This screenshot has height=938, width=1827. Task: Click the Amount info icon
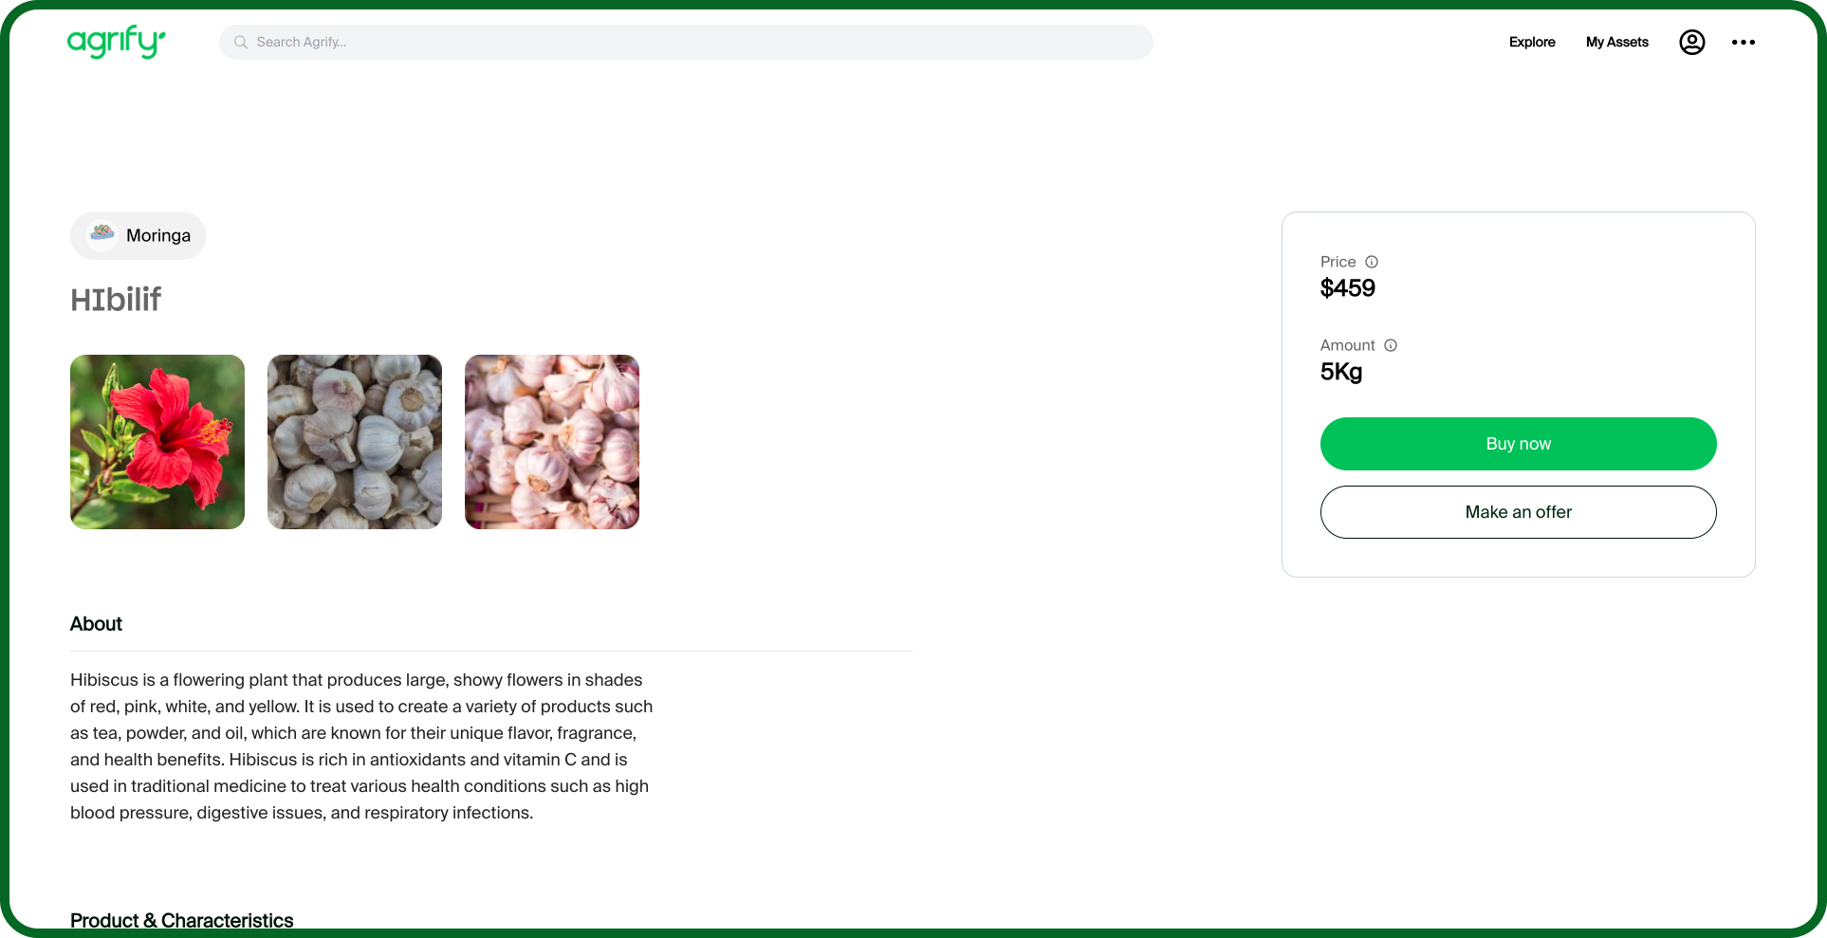tap(1391, 345)
